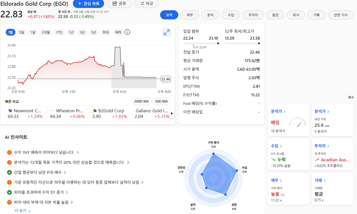Open the 회사 tab
Viewport: 357px width, 214px height.
[x=296, y=15]
